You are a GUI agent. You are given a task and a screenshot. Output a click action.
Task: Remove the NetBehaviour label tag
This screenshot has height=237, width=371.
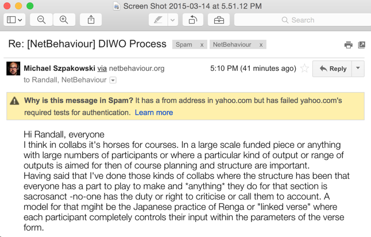tap(261, 45)
